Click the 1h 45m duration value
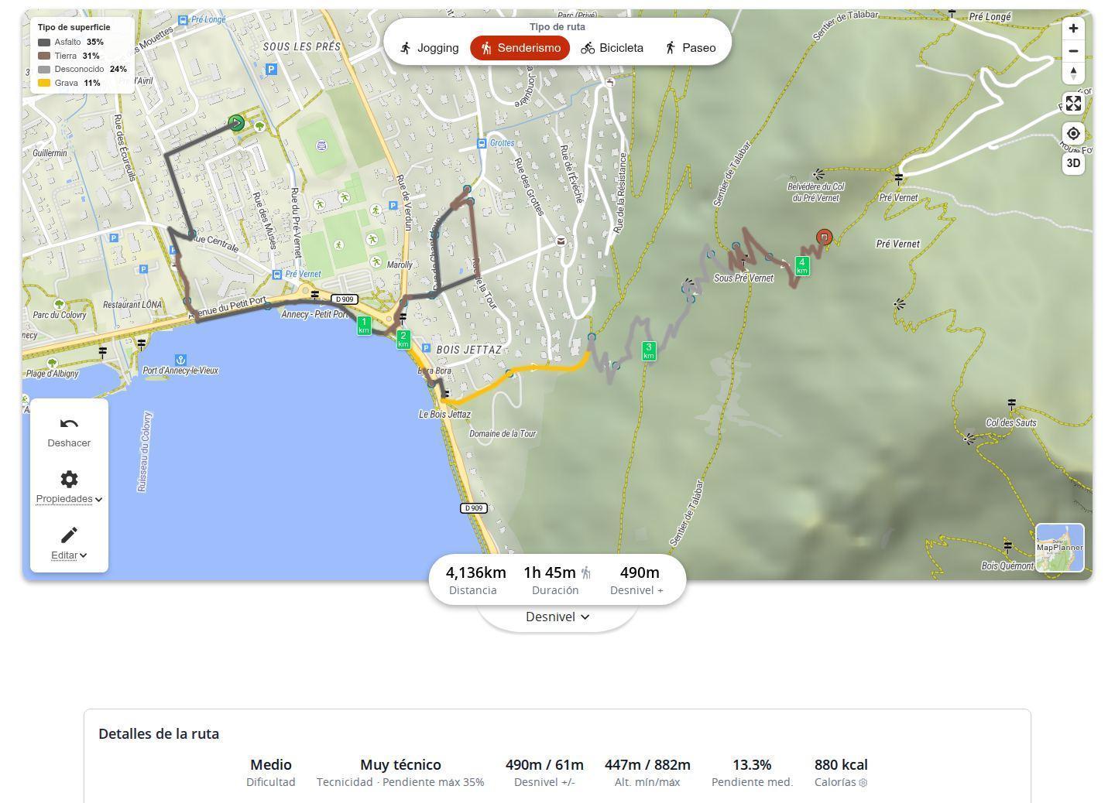Viewport: 1115px width, 803px height. 550,572
